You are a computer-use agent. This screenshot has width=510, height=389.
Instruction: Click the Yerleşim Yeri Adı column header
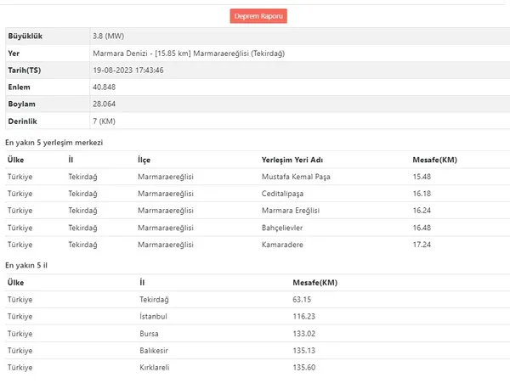pos(292,160)
